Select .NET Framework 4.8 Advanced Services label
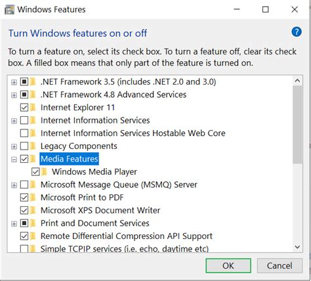Viewport: 311px width, 281px height. [x=114, y=95]
